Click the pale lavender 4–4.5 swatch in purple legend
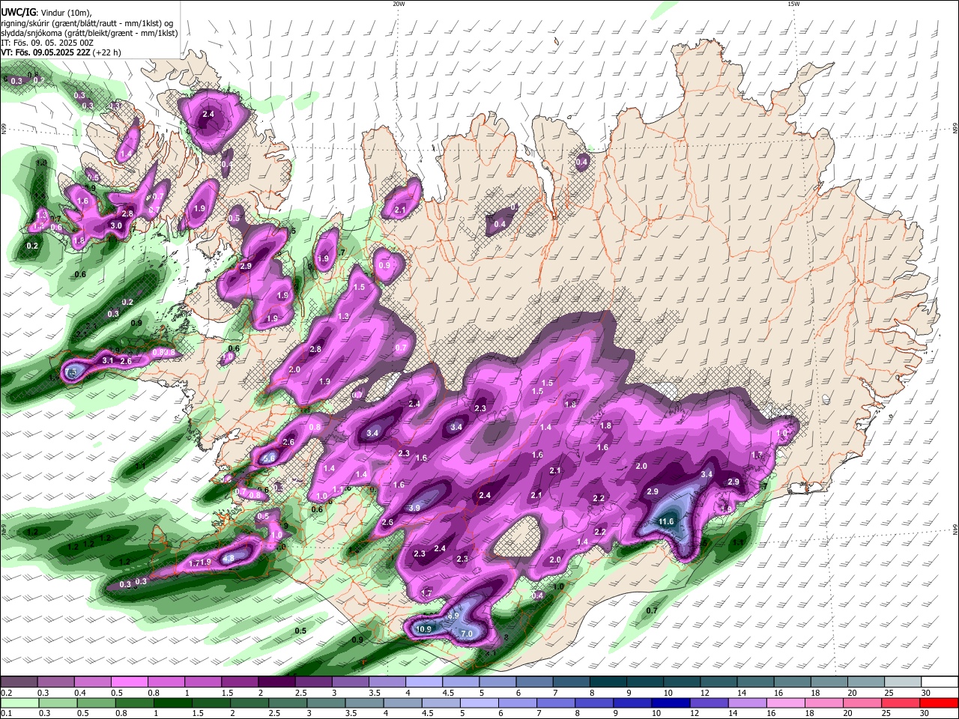This screenshot has height=719, width=959. [423, 682]
